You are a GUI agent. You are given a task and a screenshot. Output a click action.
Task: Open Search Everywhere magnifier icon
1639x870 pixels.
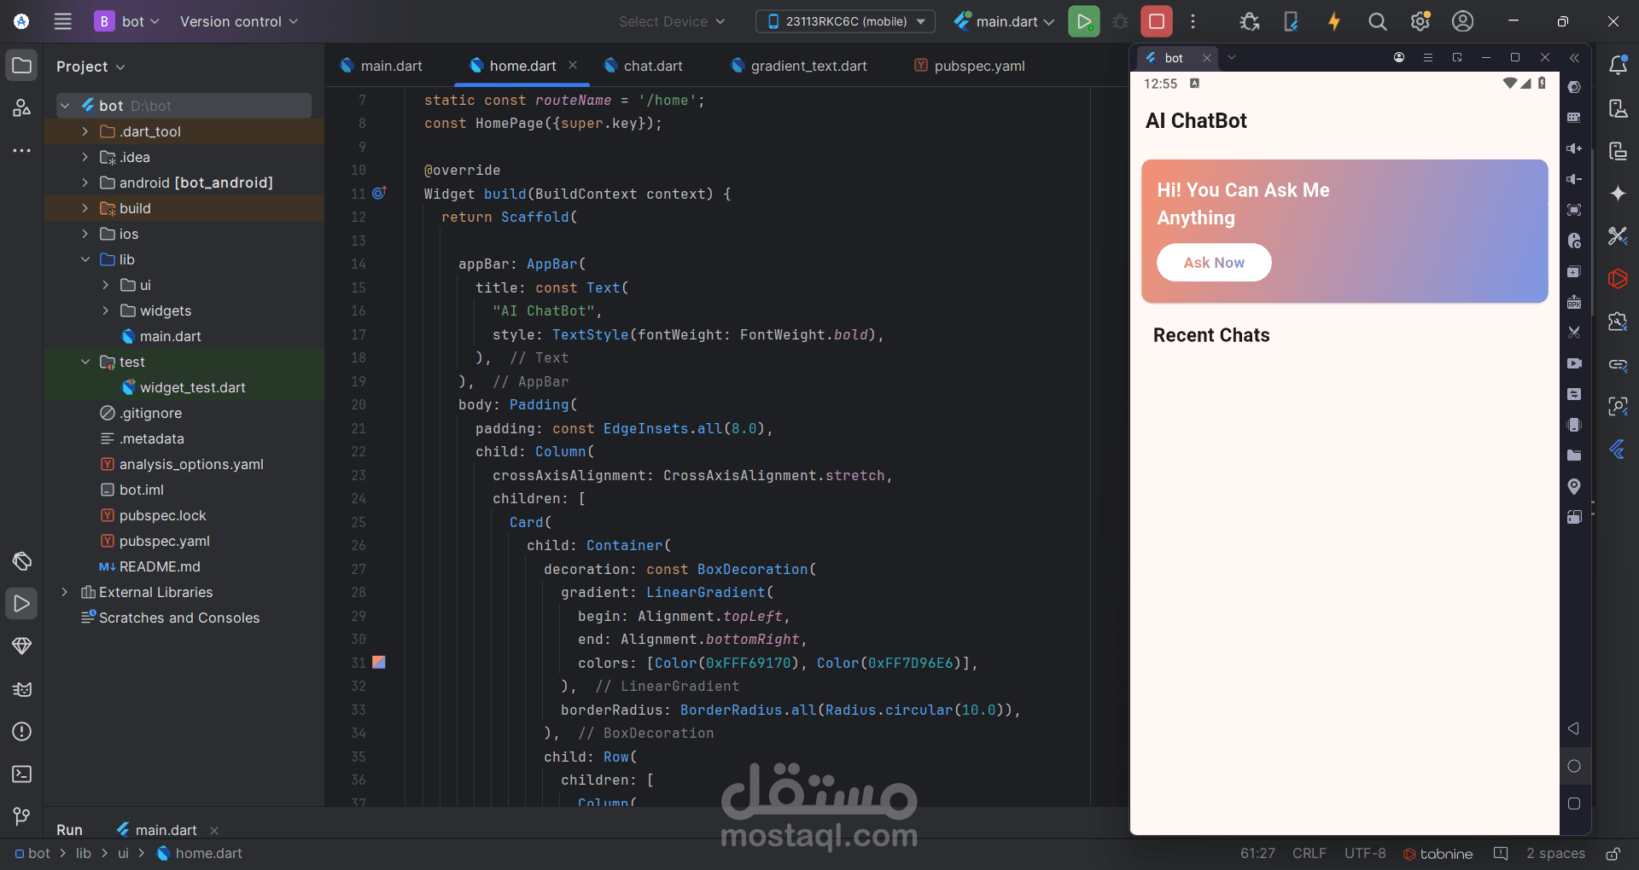(1377, 21)
